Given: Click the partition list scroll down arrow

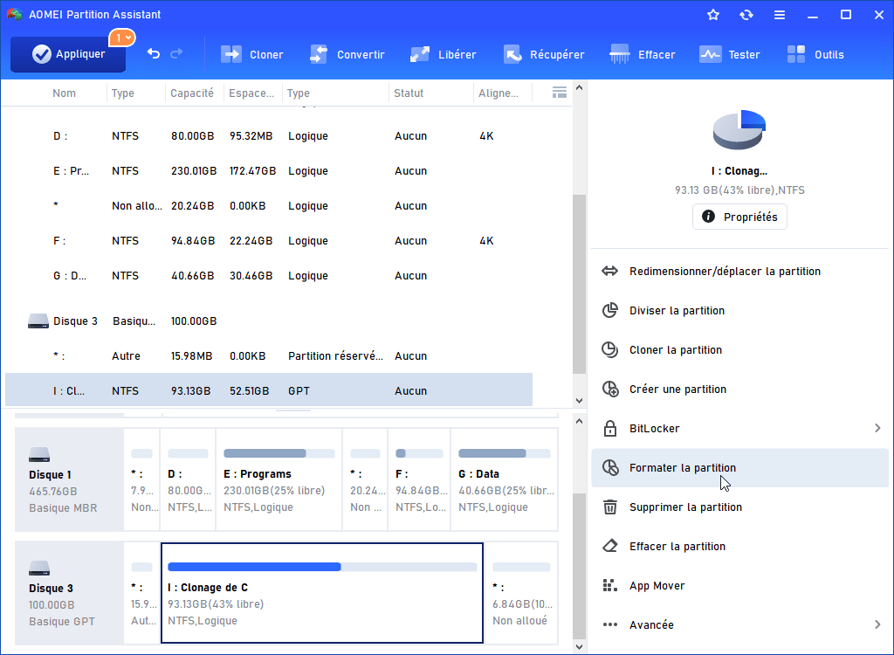Looking at the screenshot, I should [x=580, y=401].
